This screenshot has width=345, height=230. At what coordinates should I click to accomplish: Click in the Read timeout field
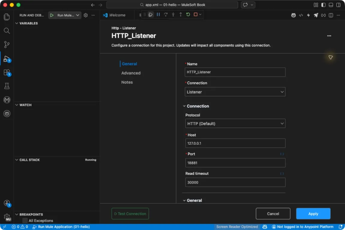coord(235,182)
